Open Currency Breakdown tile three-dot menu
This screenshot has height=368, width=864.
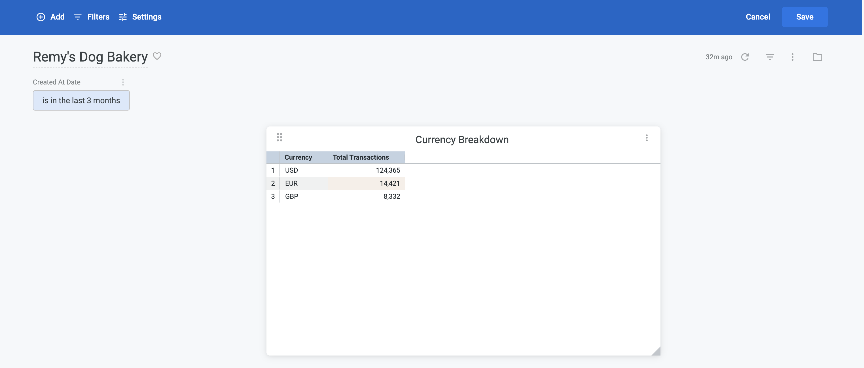coord(646,138)
